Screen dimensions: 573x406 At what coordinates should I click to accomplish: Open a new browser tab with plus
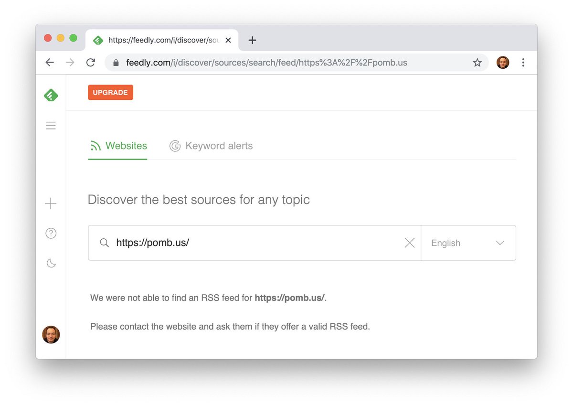[x=252, y=40]
